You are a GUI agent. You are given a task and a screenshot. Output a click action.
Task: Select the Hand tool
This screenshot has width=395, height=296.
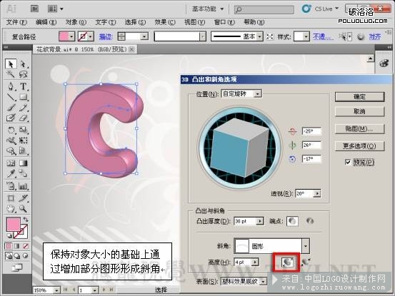coord(11,208)
